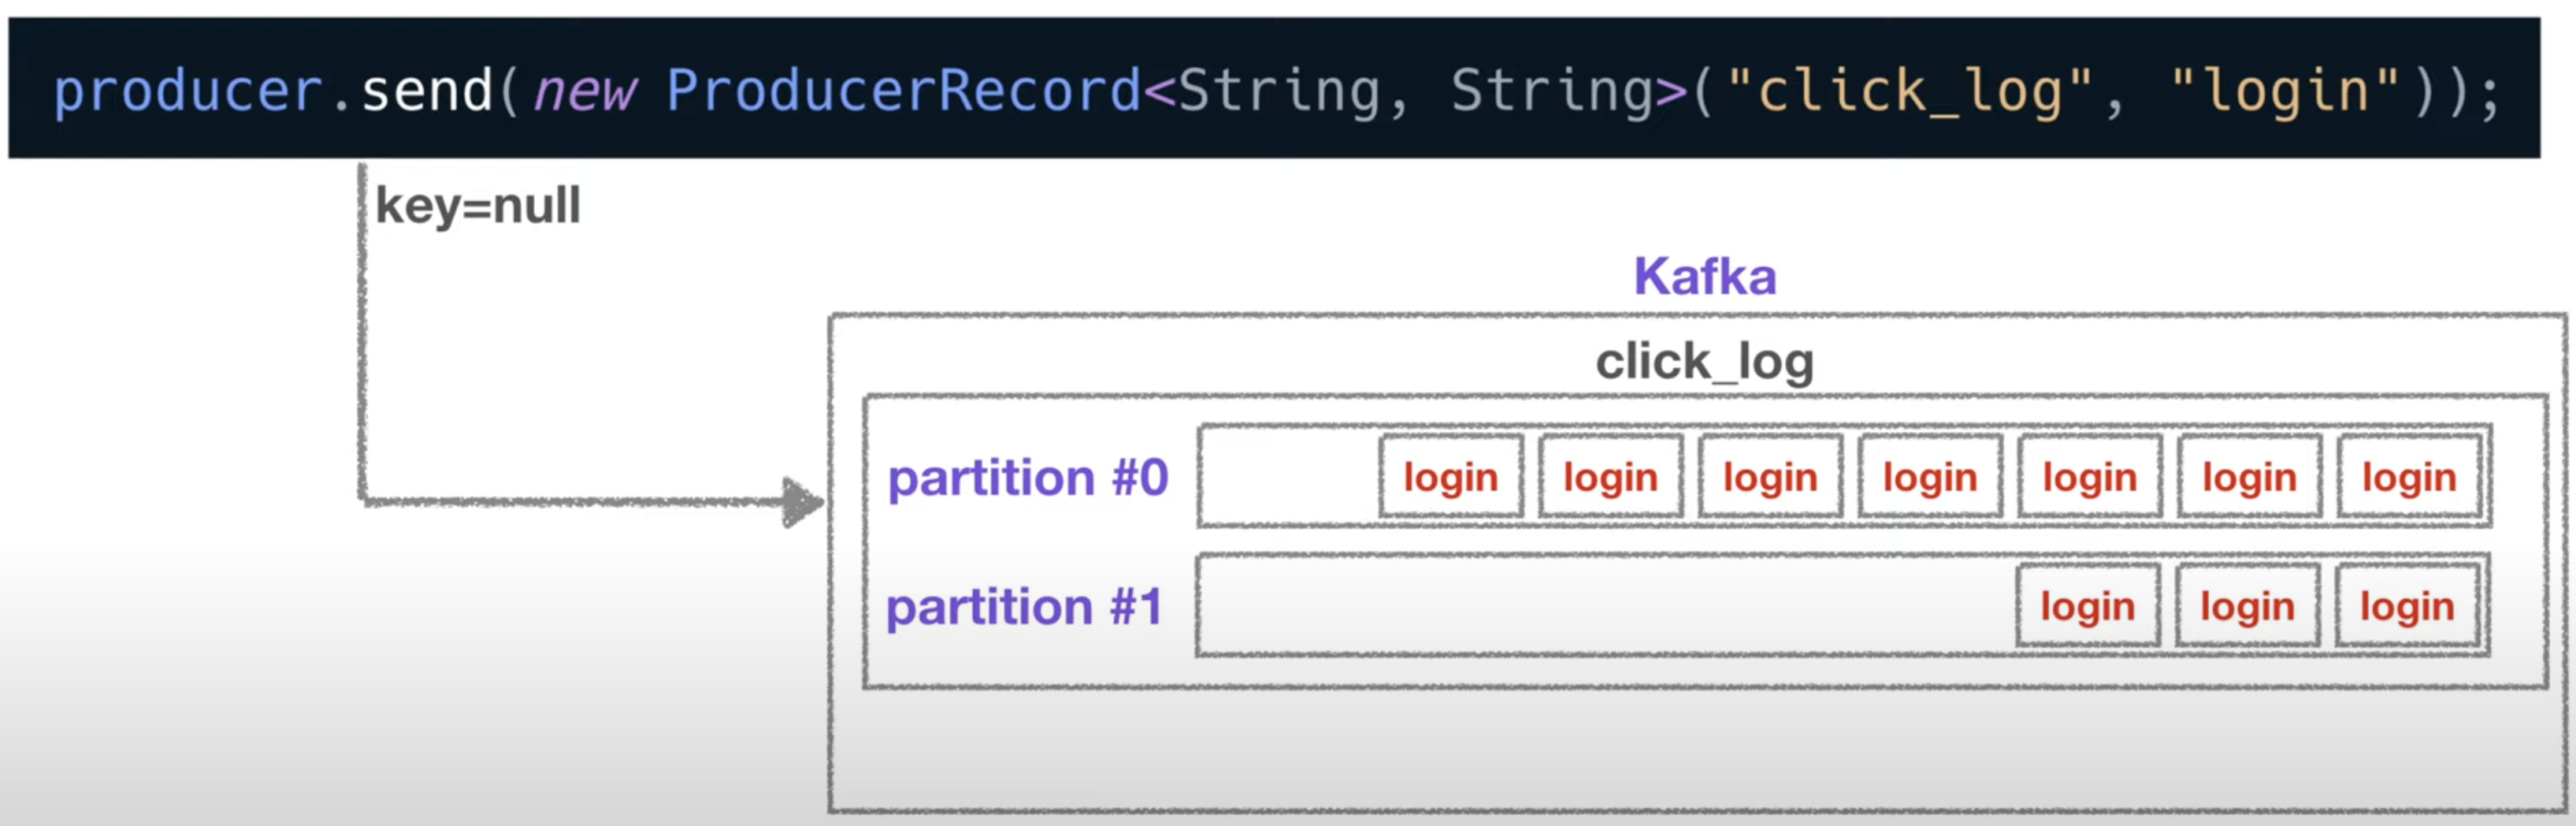Image resolution: width=2576 pixels, height=826 pixels.
Task: Select the leftmost login box in partition #1
Action: click(x=2088, y=605)
